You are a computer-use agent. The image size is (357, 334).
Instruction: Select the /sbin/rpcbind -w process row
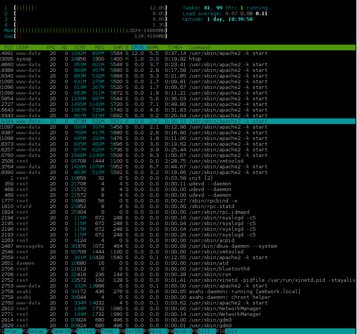point(178,201)
